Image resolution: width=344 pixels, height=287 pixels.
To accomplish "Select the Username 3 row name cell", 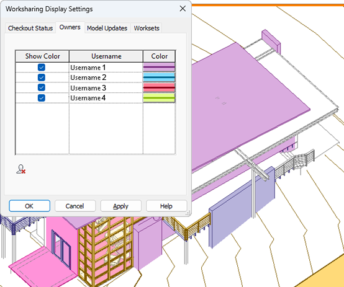I will tap(106, 87).
